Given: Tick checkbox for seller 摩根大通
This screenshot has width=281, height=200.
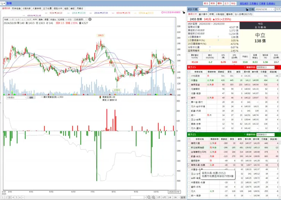Looking at the screenshot, I should 189,143.
